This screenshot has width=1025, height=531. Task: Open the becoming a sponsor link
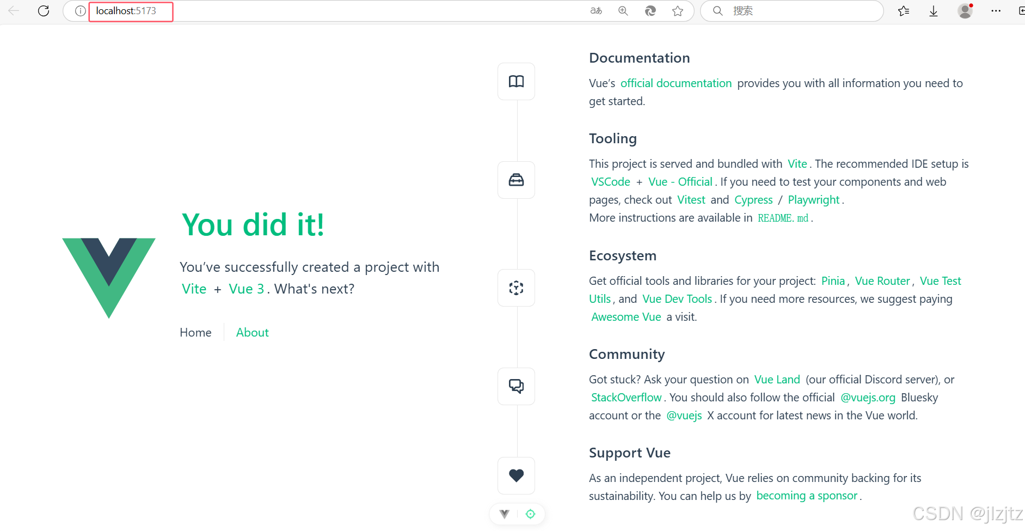click(807, 496)
